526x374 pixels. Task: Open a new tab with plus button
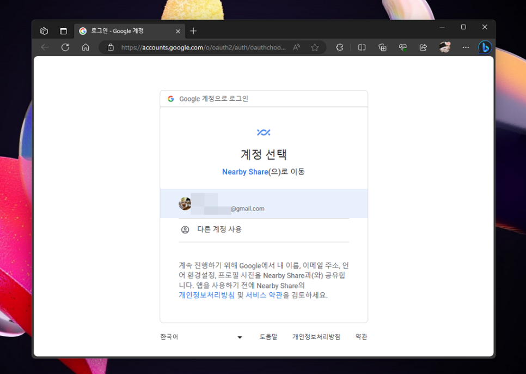pos(193,31)
